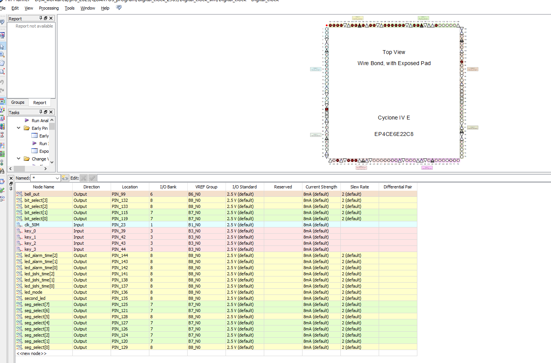Select the Export task under Early Pin
The width and height of the screenshot is (551, 363).
[x=44, y=151]
